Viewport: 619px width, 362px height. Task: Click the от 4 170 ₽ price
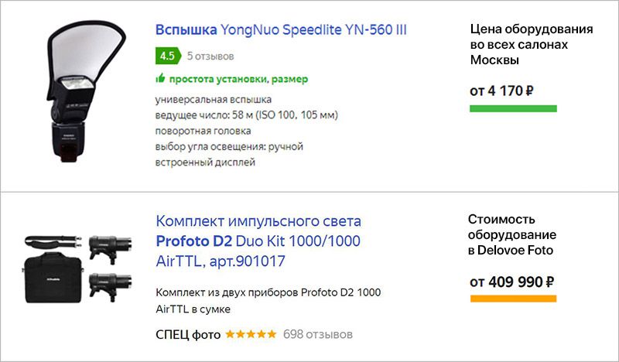coord(501,90)
